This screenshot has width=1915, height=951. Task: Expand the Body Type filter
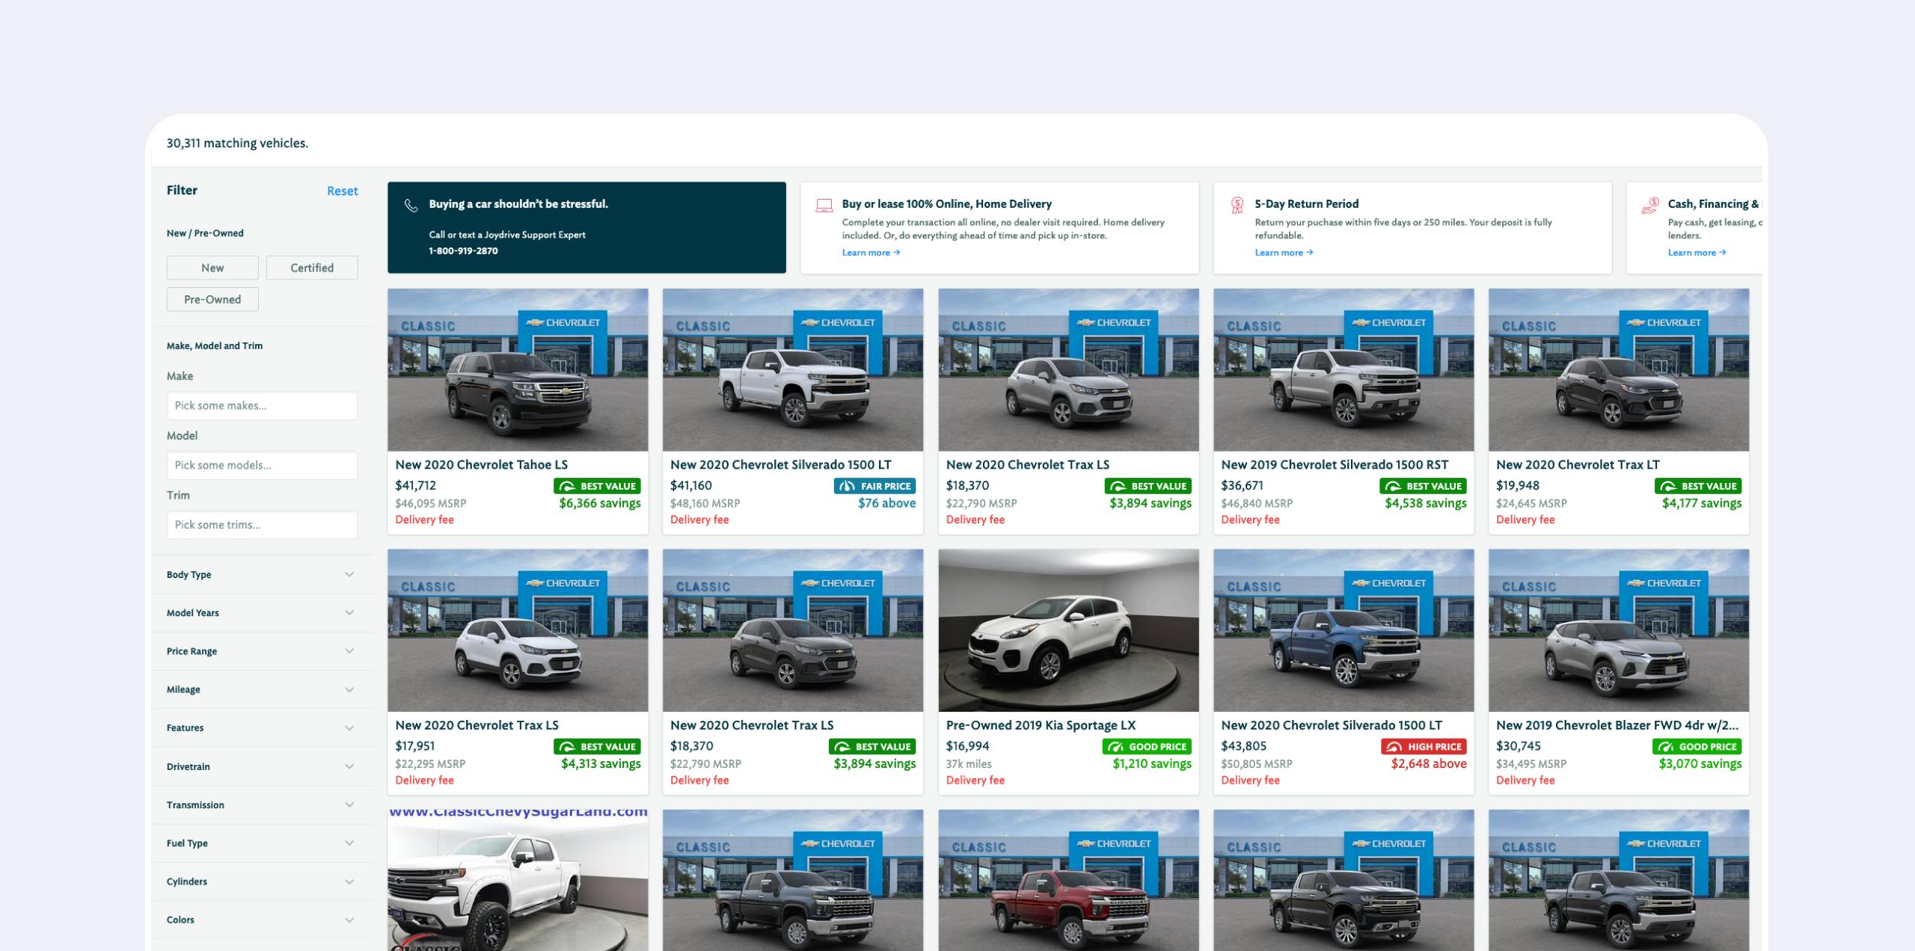pos(260,574)
